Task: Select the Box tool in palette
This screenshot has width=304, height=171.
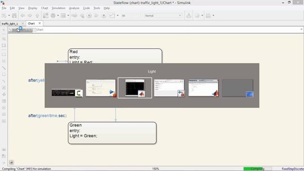Action: point(4,75)
